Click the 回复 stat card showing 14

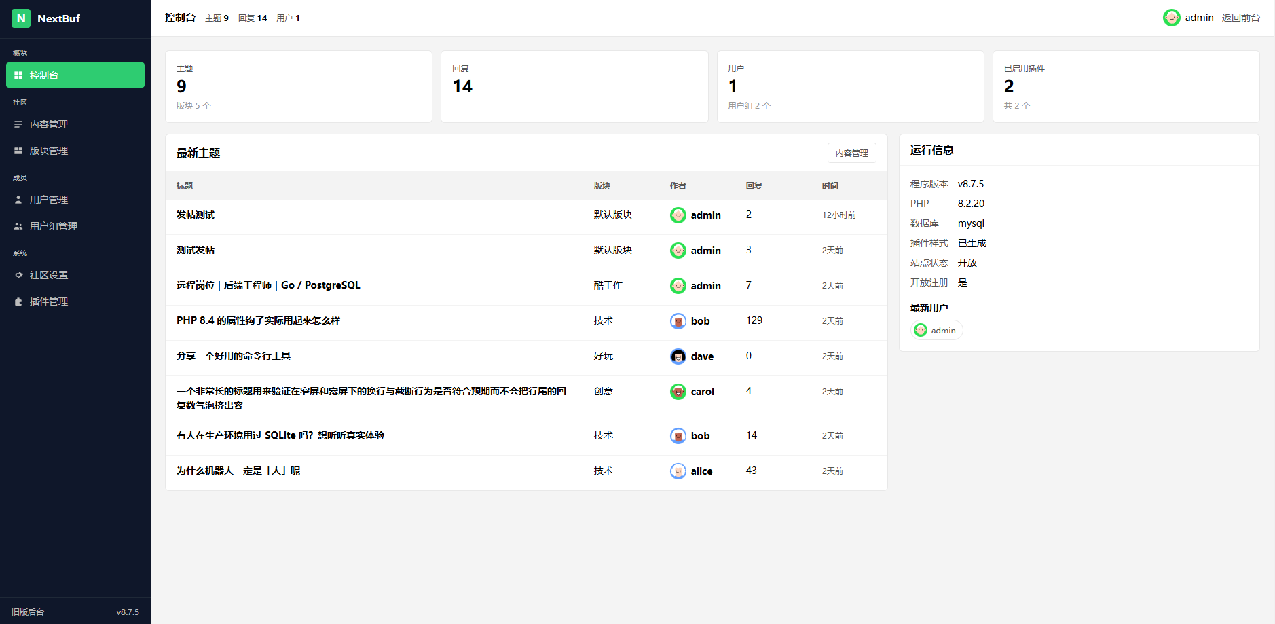[x=574, y=87]
